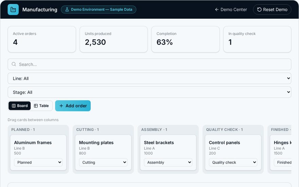Click the Units produced stat card
299x187 pixels.
[x=113, y=39]
